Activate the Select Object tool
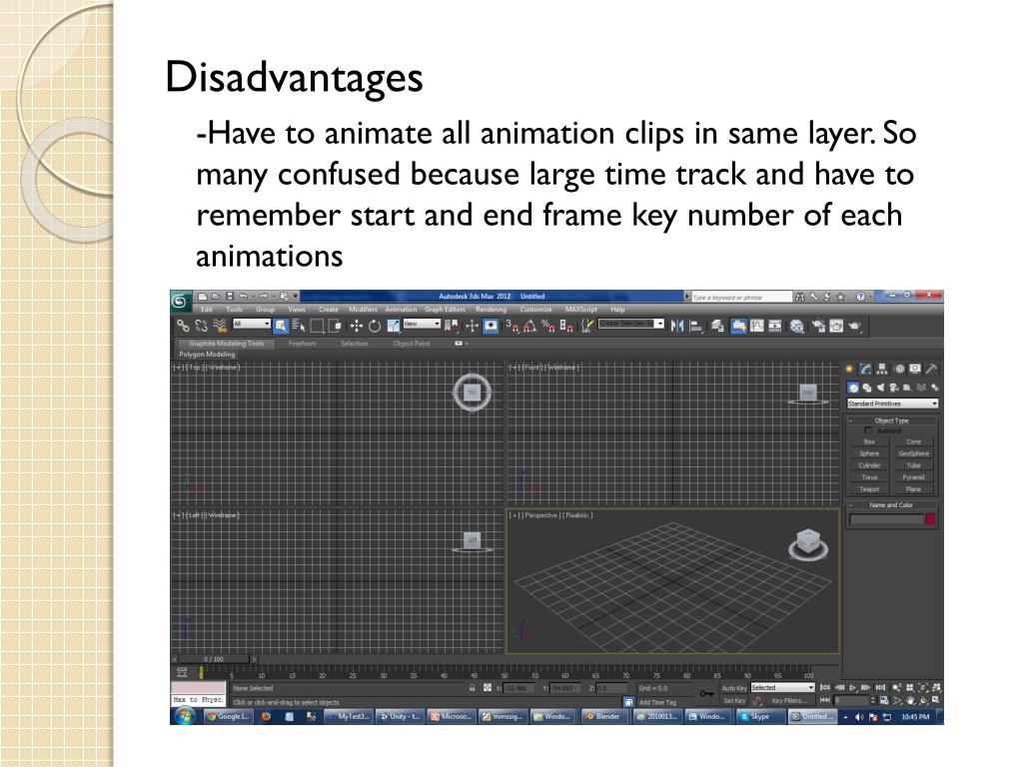The width and height of the screenshot is (1023, 767). 281,325
